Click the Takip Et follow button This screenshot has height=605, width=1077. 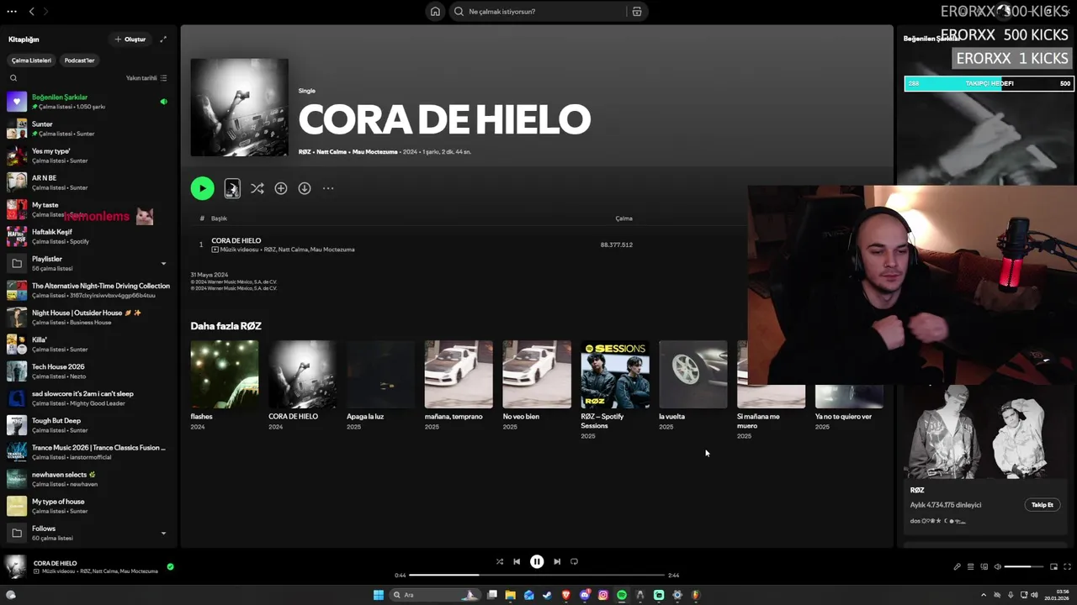pyautogui.click(x=1043, y=505)
